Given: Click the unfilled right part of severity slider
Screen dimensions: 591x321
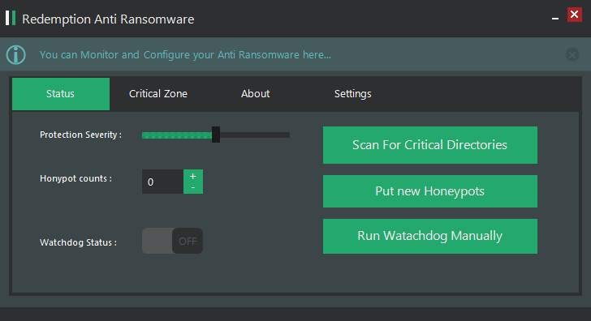Looking at the screenshot, I should coord(255,135).
